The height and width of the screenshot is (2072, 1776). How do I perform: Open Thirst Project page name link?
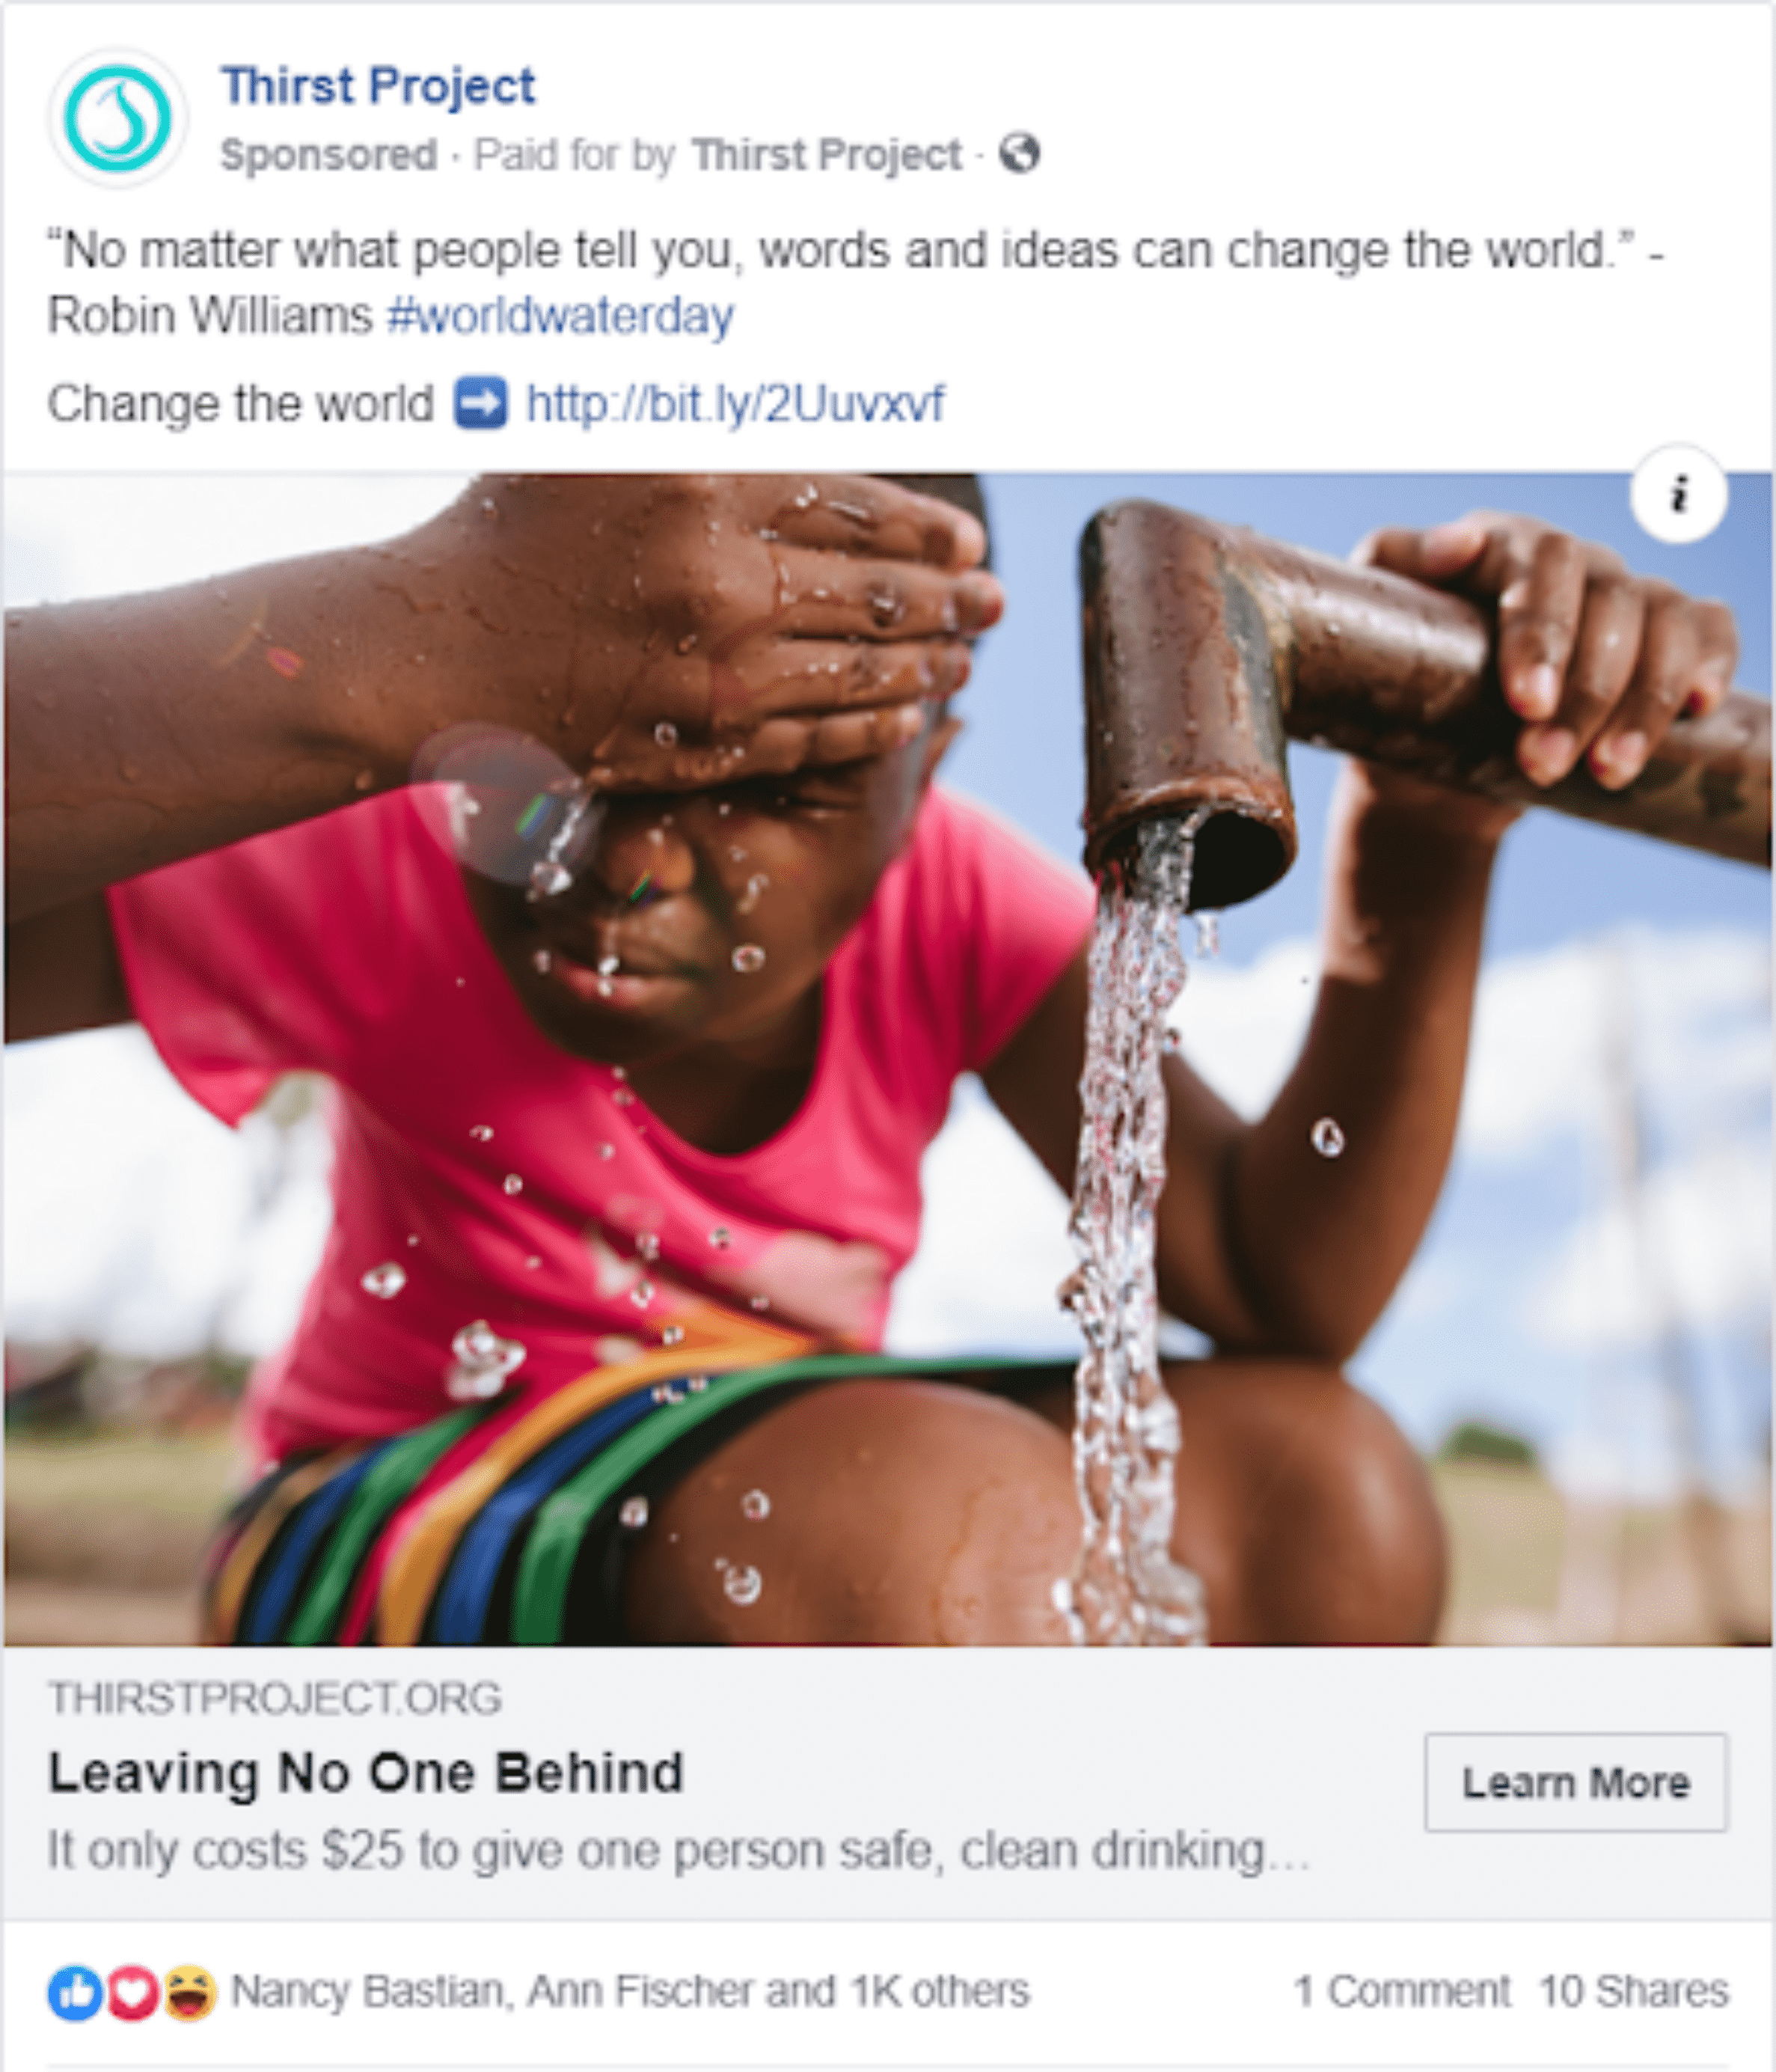(378, 86)
